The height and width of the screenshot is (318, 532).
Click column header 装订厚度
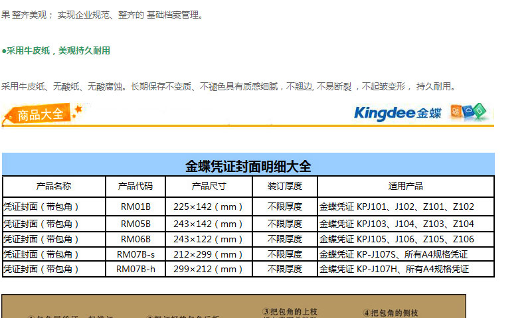[285, 186]
